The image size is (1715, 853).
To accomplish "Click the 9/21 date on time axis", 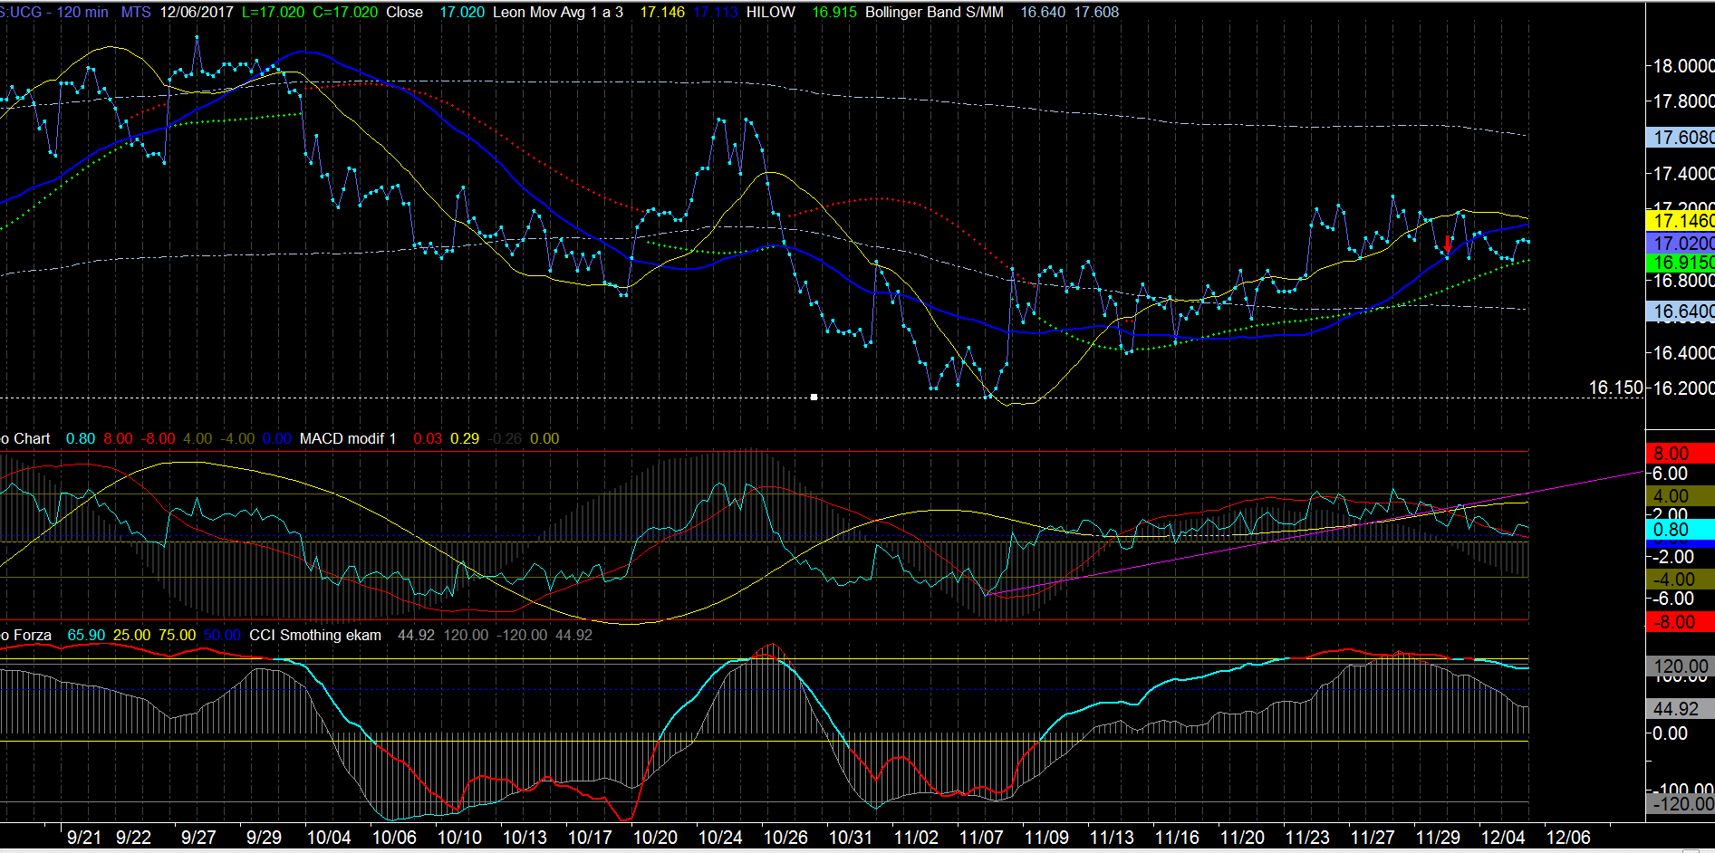I will click(84, 838).
